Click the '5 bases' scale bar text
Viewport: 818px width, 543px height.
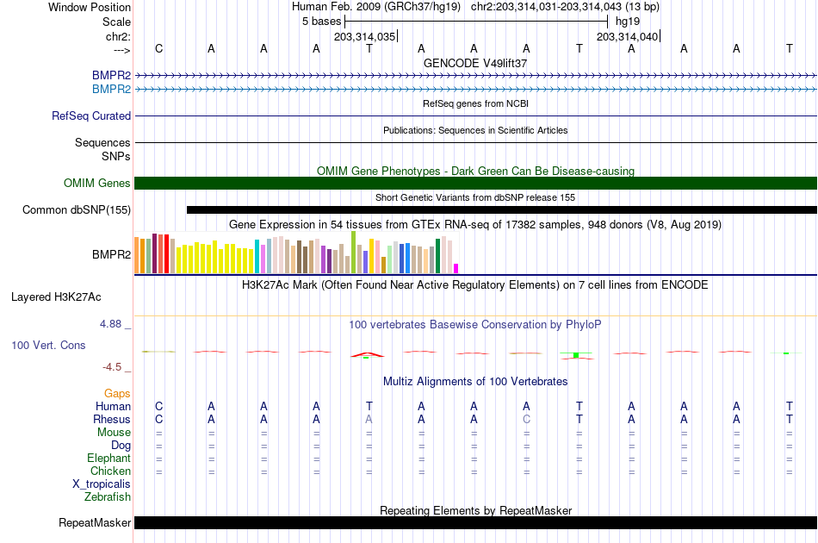321,22
